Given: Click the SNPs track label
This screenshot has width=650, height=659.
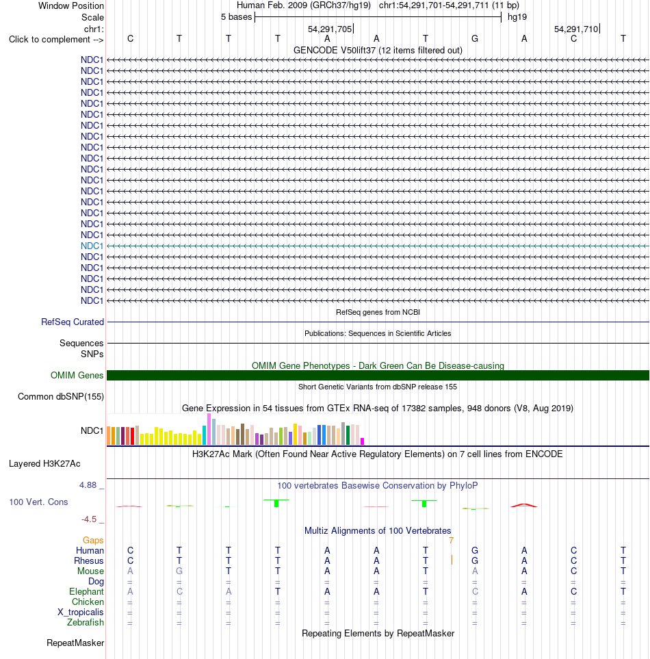Looking at the screenshot, I should 92,354.
